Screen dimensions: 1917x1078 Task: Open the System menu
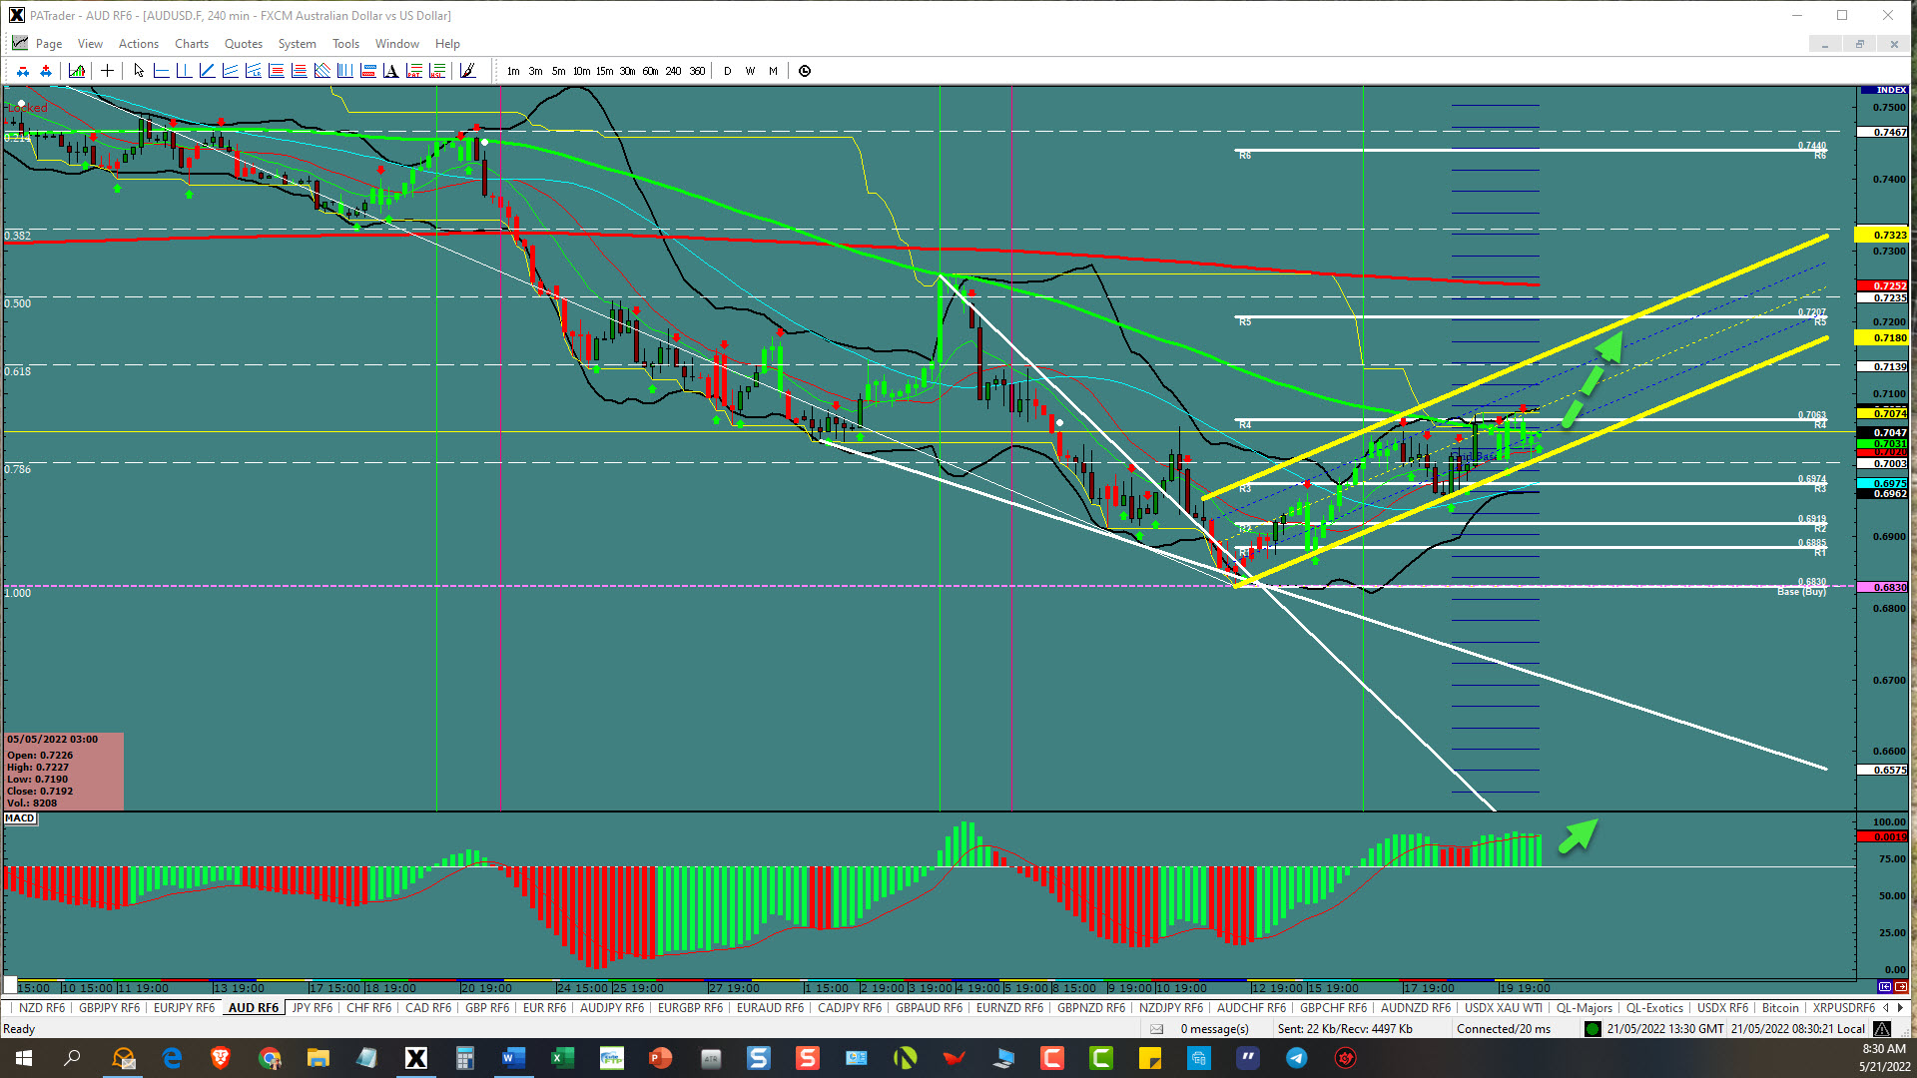click(297, 44)
